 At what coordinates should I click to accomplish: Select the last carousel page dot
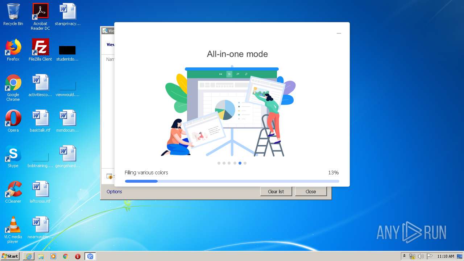tap(245, 163)
